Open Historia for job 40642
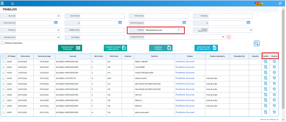Image resolution: width=286 pixels, height=122 pixels. click(274, 67)
